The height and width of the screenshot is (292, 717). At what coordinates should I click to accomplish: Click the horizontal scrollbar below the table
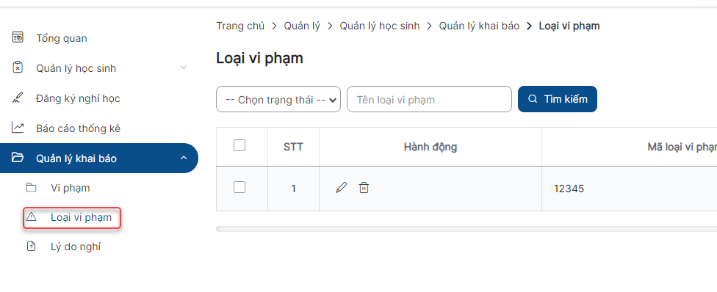466,229
